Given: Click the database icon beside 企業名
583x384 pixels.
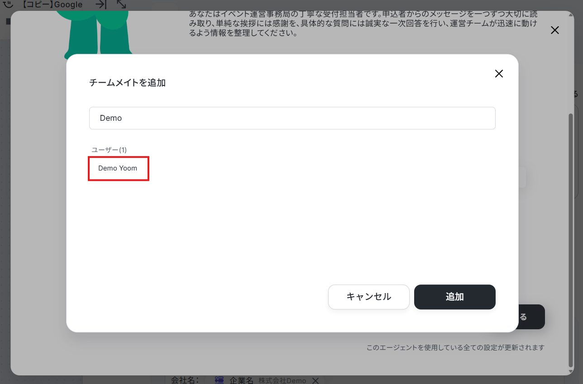Looking at the screenshot, I should pos(219,380).
